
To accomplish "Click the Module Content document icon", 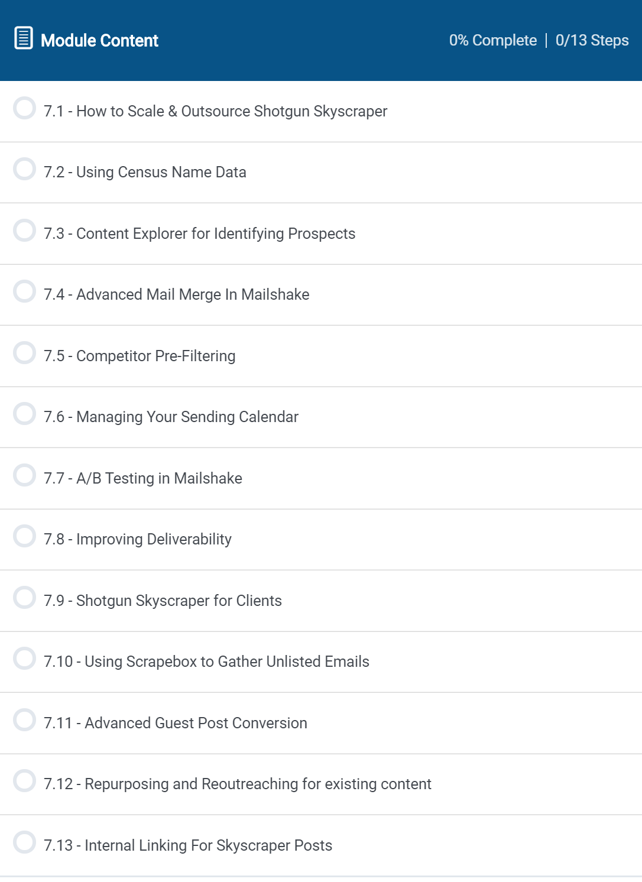I will tap(24, 38).
